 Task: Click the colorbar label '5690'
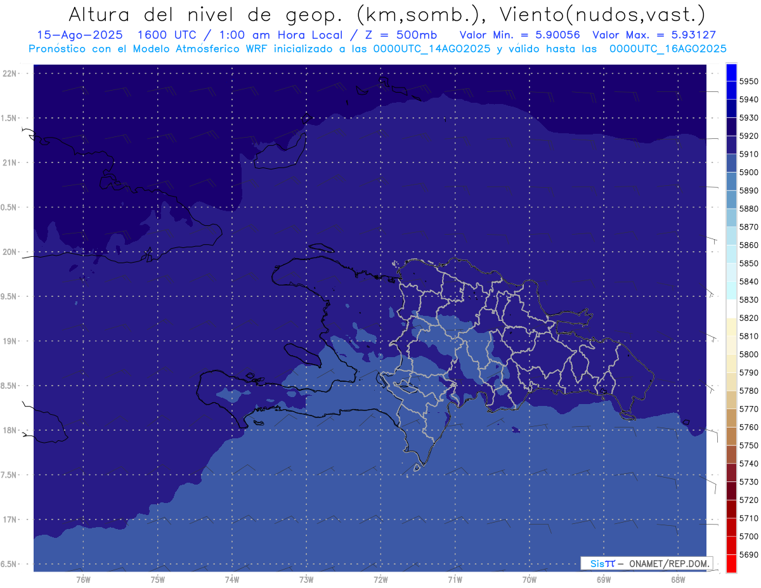[748, 554]
